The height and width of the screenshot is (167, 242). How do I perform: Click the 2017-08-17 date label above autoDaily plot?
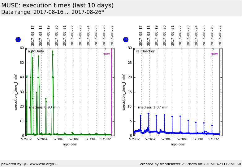click(33, 35)
